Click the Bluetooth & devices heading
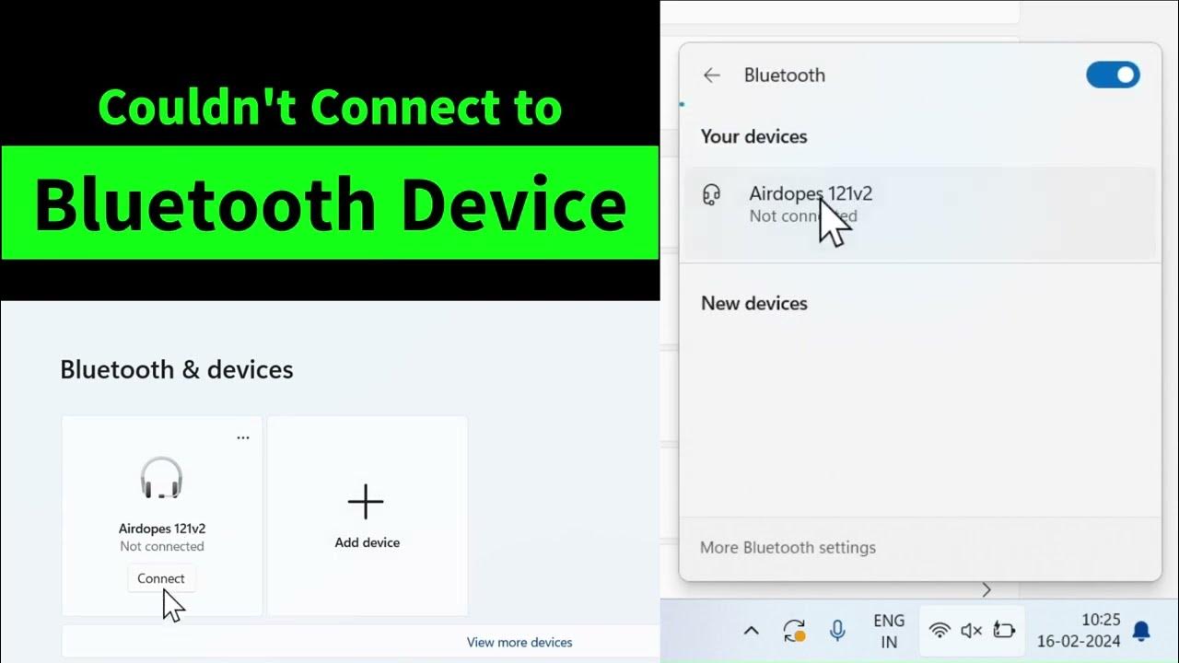This screenshot has height=663, width=1179. click(177, 370)
